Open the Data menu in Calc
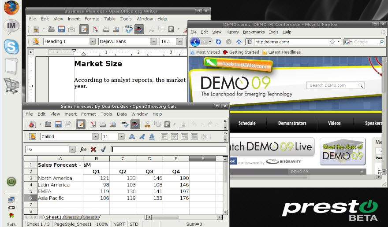 122,114
